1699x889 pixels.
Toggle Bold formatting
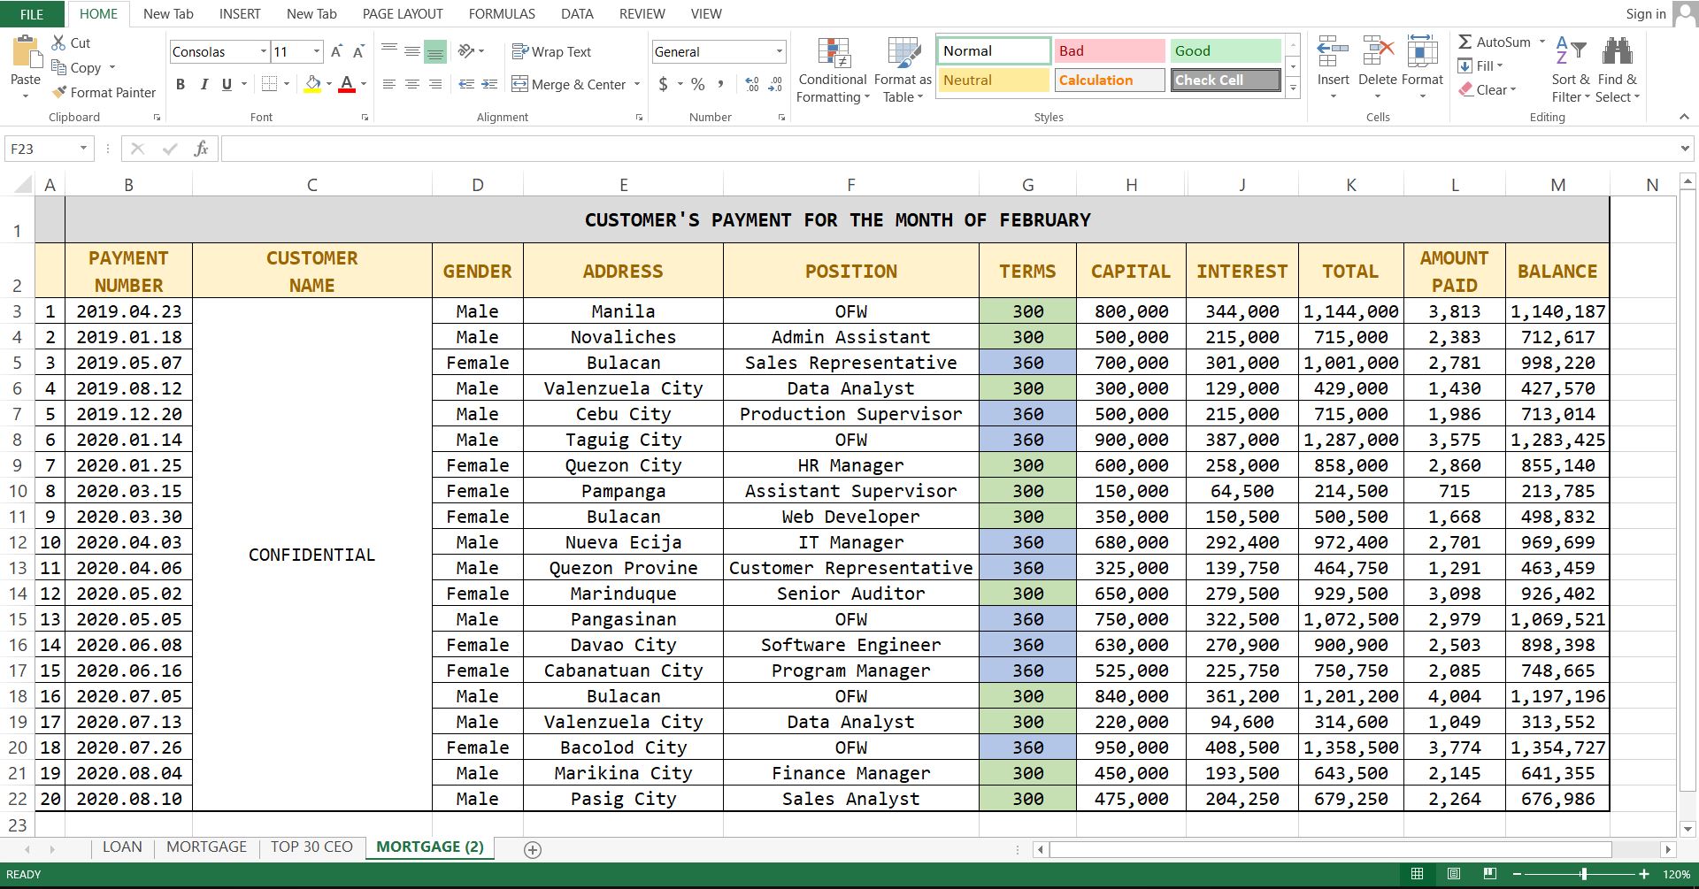click(x=181, y=84)
